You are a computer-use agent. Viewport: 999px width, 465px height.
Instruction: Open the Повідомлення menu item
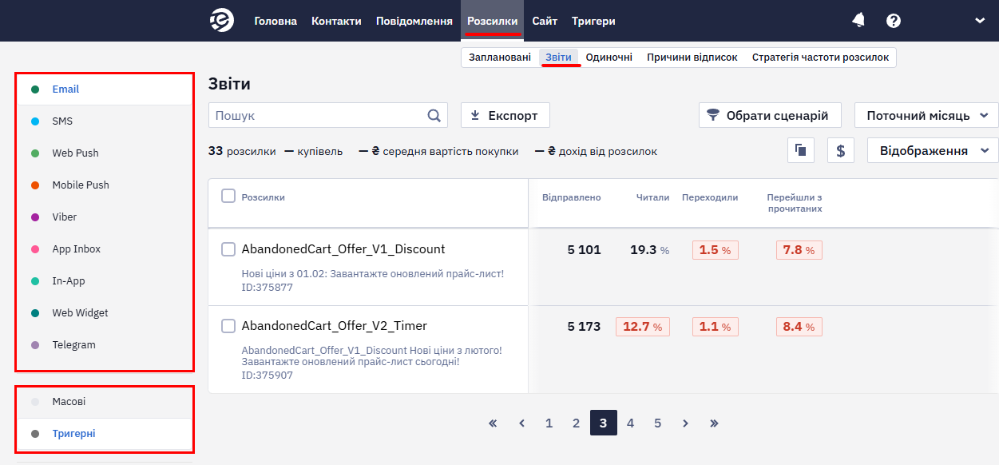tap(414, 21)
